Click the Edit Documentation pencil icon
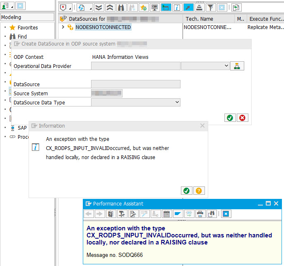 pos(133,214)
